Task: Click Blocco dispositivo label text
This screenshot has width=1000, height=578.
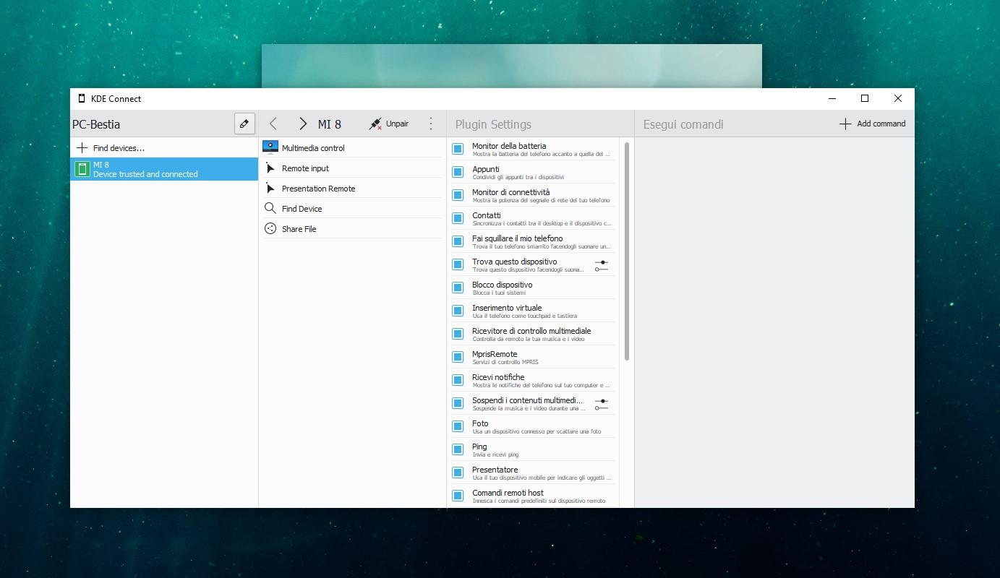Action: (x=503, y=285)
